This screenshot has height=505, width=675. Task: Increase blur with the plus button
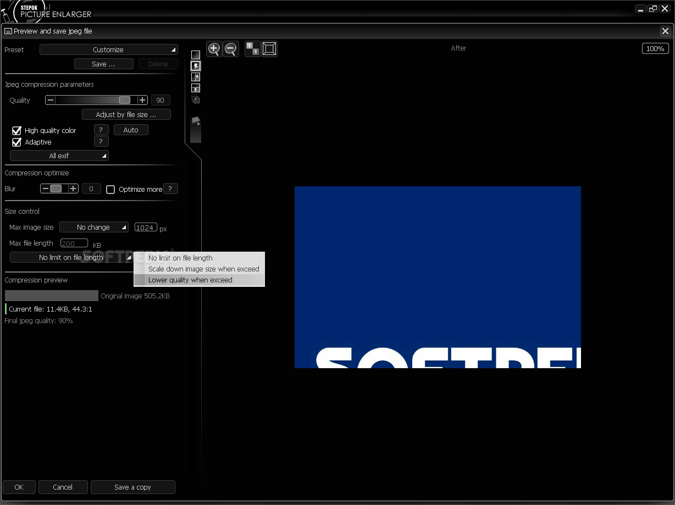click(x=73, y=188)
